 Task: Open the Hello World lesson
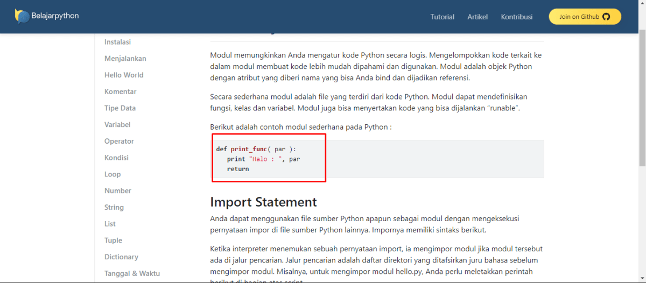(124, 75)
